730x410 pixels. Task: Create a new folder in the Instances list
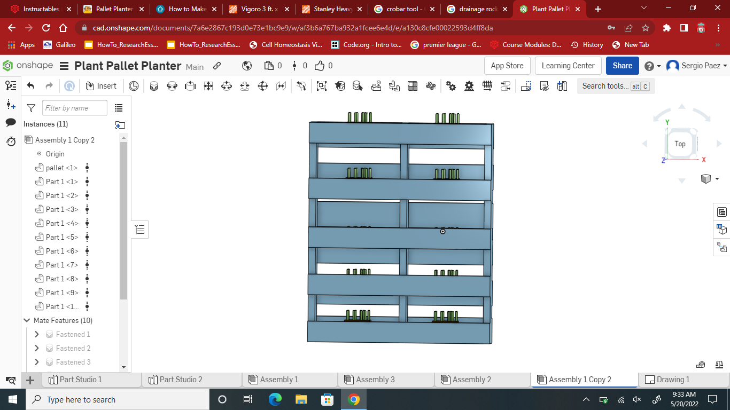pyautogui.click(x=120, y=124)
